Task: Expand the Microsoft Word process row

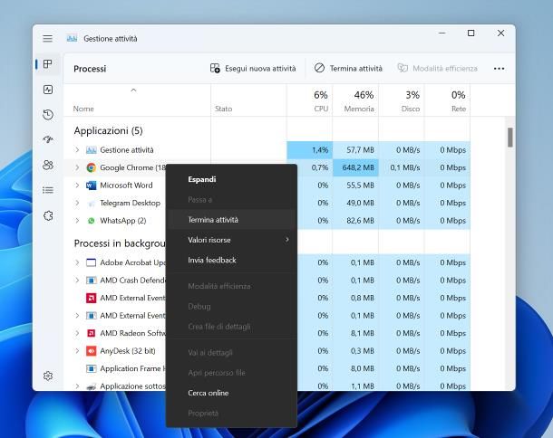Action: (77, 186)
